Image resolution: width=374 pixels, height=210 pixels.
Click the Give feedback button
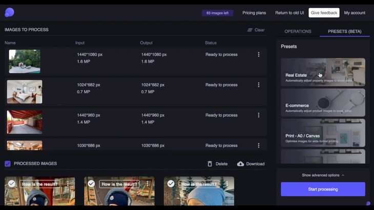tap(324, 13)
